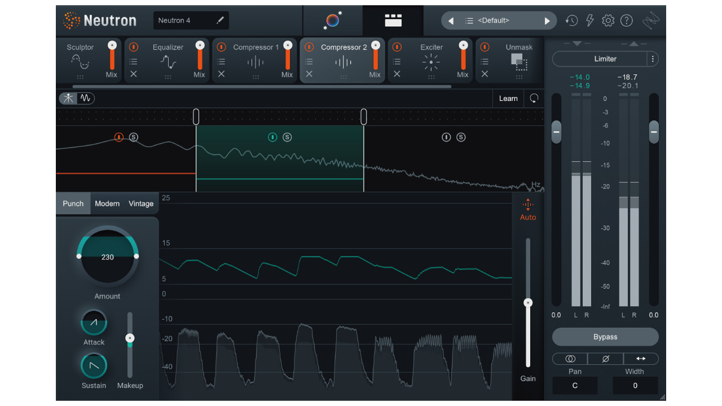Solo the mid band S button
The height and width of the screenshot is (406, 722).
click(x=287, y=137)
